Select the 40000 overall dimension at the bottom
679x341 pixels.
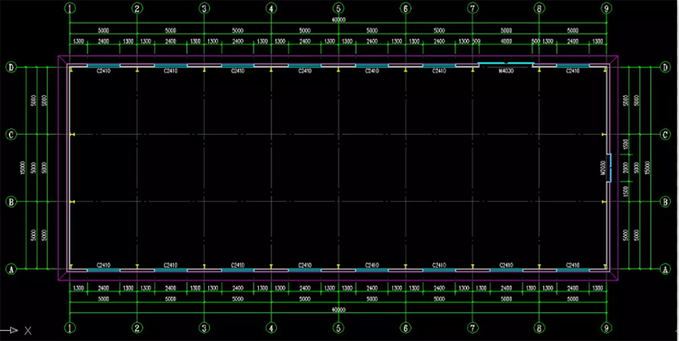(339, 310)
